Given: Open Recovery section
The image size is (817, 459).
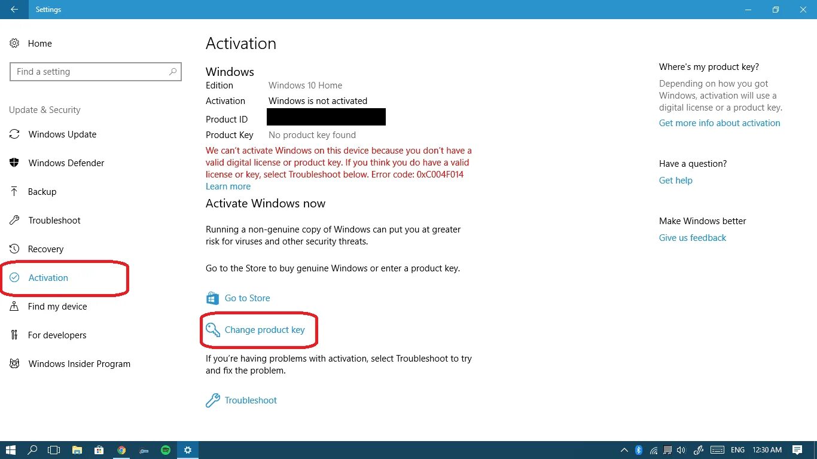Looking at the screenshot, I should pos(36,249).
